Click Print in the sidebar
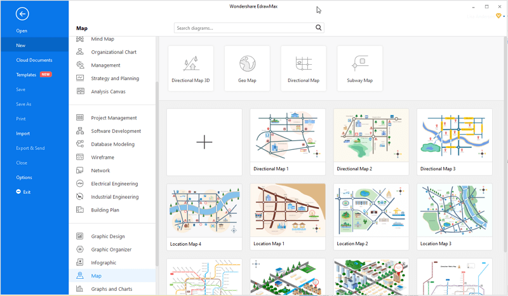 pyautogui.click(x=21, y=119)
